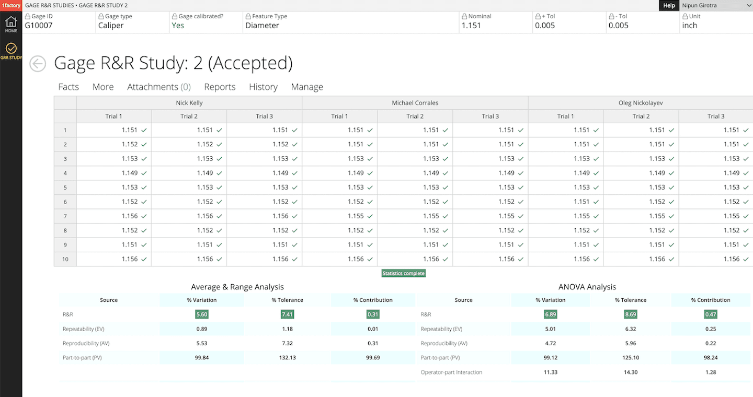Image resolution: width=753 pixels, height=397 pixels.
Task: Click the back arrow beside the study title
Action: (37, 63)
